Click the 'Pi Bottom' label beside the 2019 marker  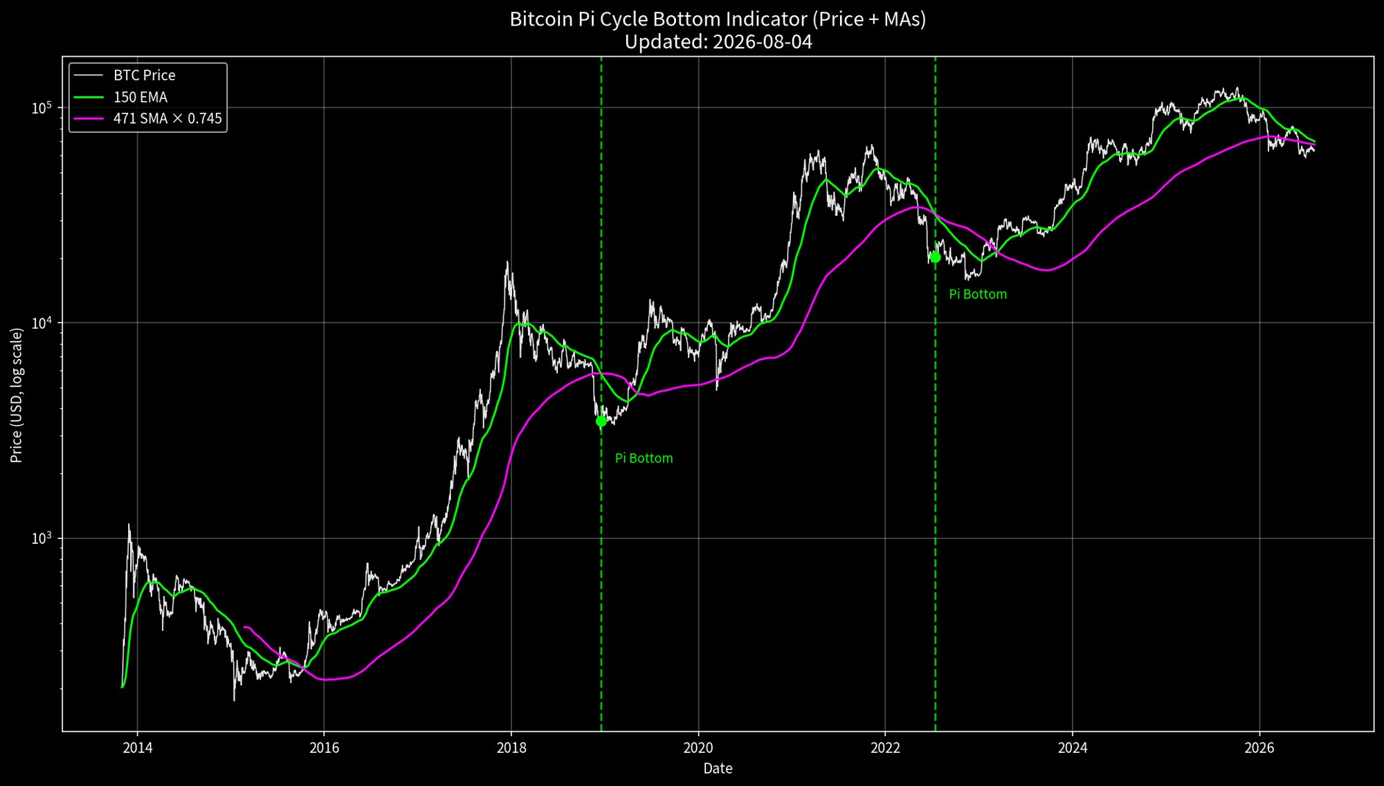[644, 458]
